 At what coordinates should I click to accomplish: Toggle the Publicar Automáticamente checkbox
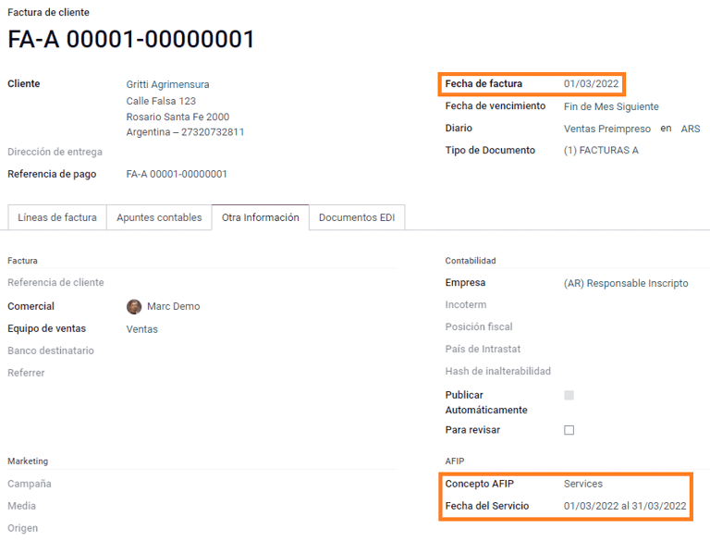pyautogui.click(x=569, y=395)
